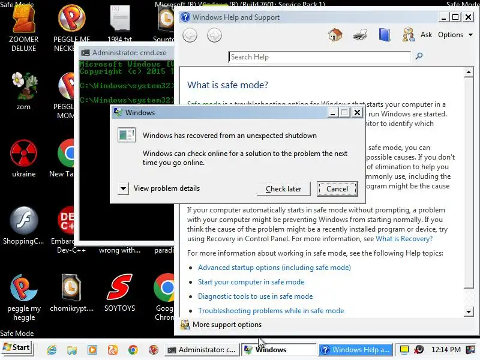
Task: Follow the What is Recovery? link
Action: tap(404, 239)
